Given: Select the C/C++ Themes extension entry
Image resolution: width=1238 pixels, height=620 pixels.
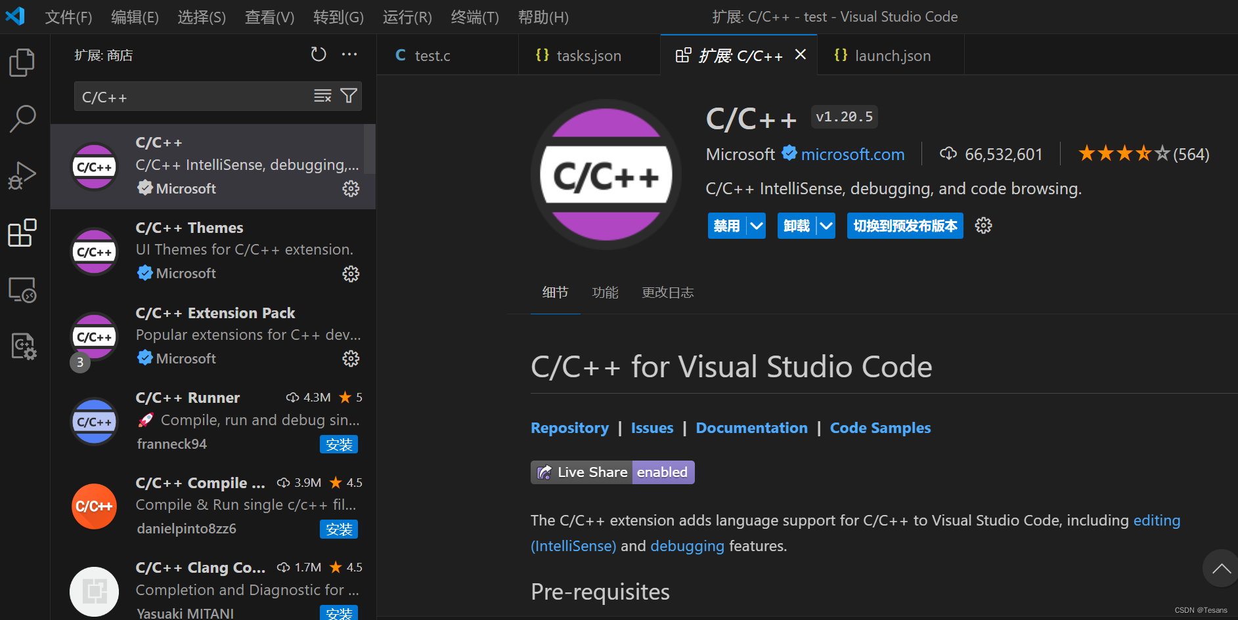Looking at the screenshot, I should [213, 251].
